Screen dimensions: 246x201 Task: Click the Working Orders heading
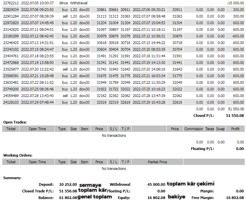coord(18,155)
